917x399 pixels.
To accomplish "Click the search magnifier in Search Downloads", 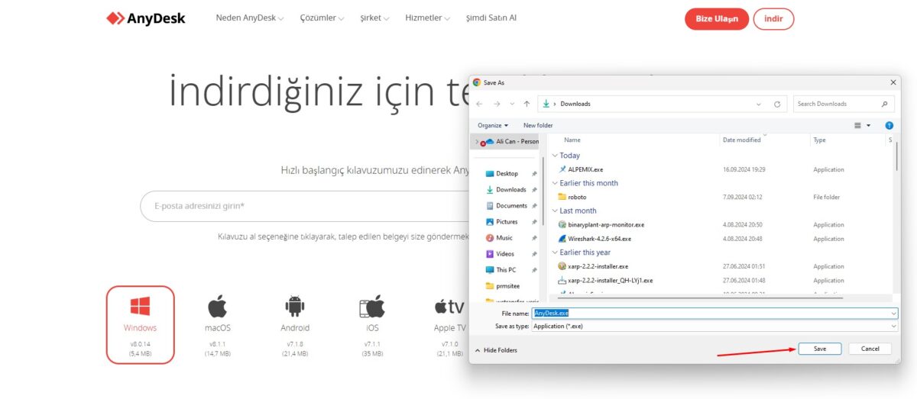I will pyautogui.click(x=885, y=104).
